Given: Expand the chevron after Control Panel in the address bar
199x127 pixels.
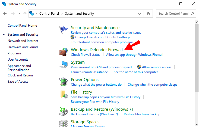Looking at the screenshot, I should (x=62, y=14).
